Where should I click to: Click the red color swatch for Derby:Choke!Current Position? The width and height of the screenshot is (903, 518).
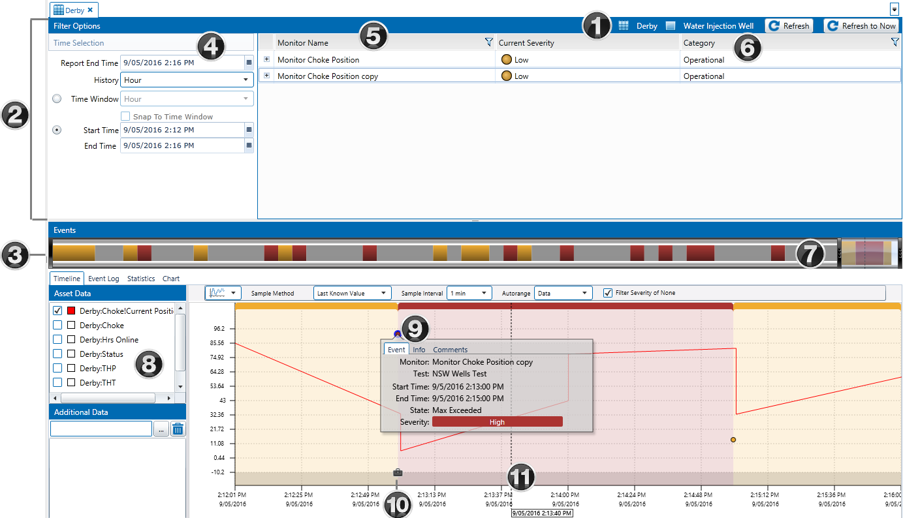[72, 311]
